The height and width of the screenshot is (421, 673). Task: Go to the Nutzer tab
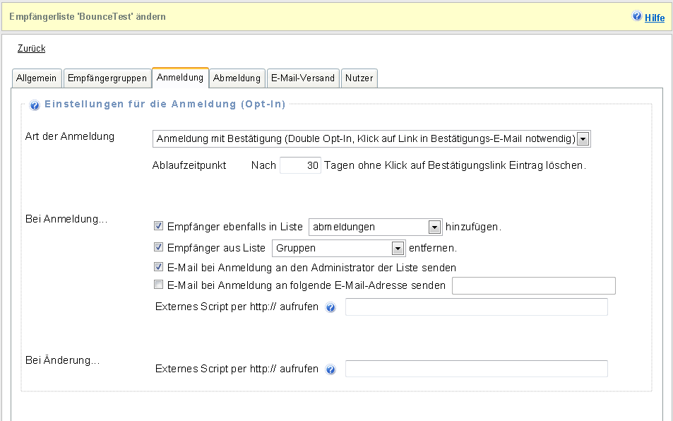point(359,78)
